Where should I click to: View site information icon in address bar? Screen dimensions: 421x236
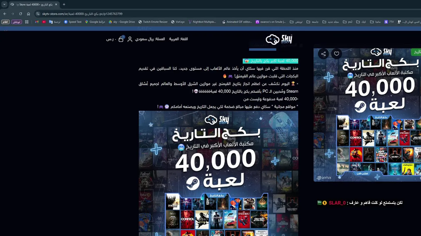tap(38, 14)
